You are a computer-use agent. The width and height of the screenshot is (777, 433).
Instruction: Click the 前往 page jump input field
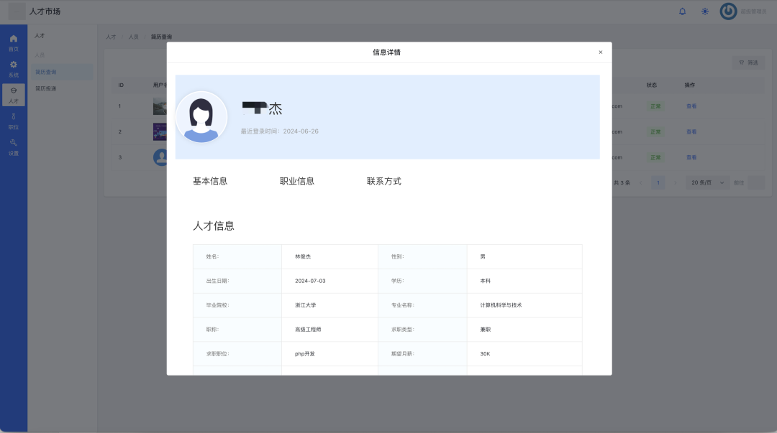point(756,182)
